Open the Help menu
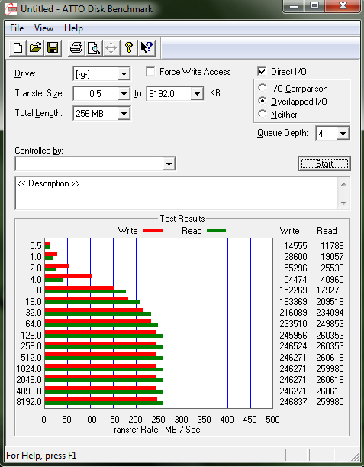 [x=73, y=28]
